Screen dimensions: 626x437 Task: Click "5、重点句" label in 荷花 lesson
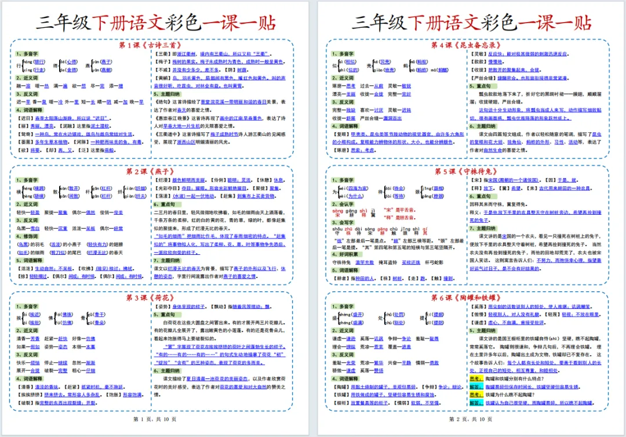tap(165, 314)
